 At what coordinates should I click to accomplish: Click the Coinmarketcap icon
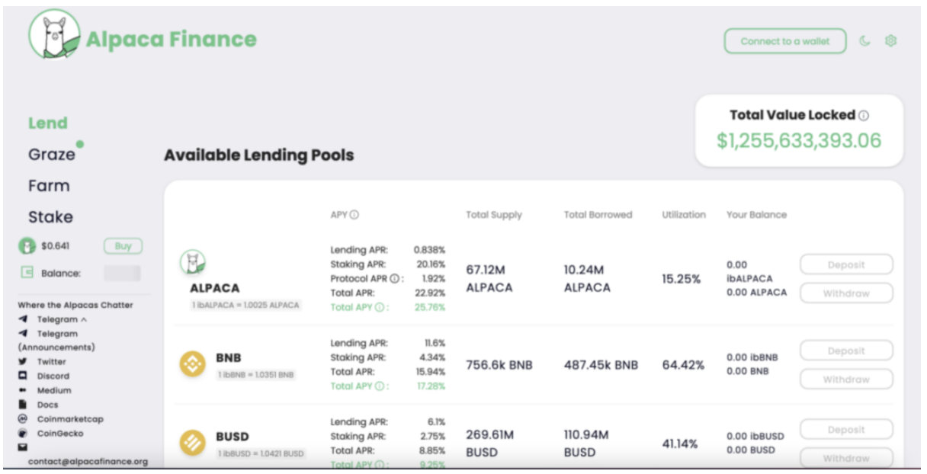23,419
